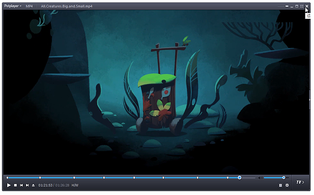Screen dimensions: 314x195
Task: Toggle the playlist panel icon
Action: coord(280,185)
